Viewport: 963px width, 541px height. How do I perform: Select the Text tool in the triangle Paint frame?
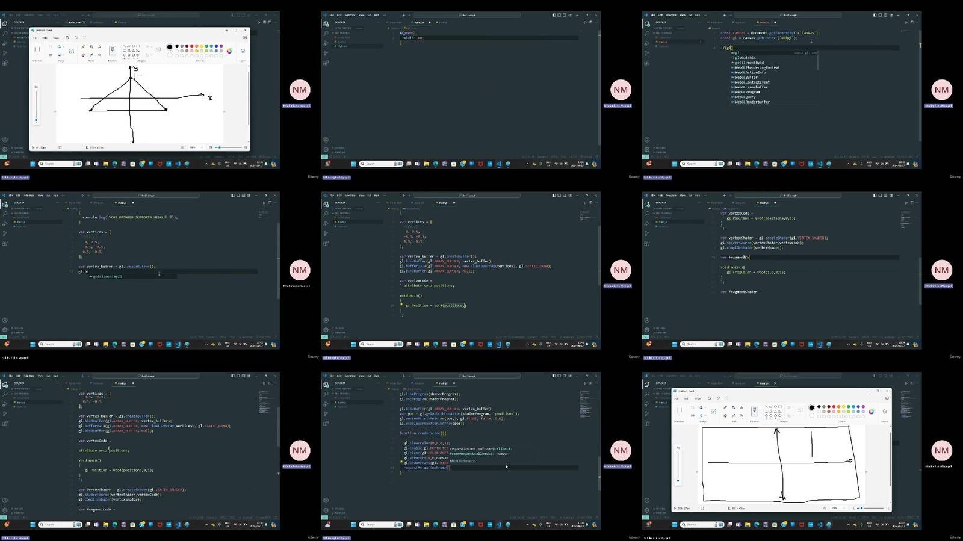[99, 47]
